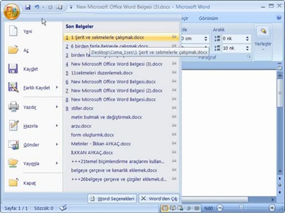Pin New Microsoft Office Word Belgesi (3).docx
285x213 pixels.
click(174, 63)
